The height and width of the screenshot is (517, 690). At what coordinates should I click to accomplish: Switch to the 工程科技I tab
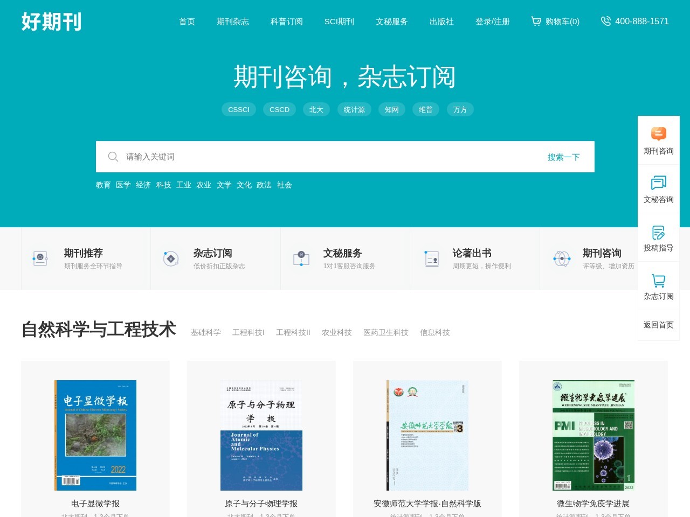247,332
